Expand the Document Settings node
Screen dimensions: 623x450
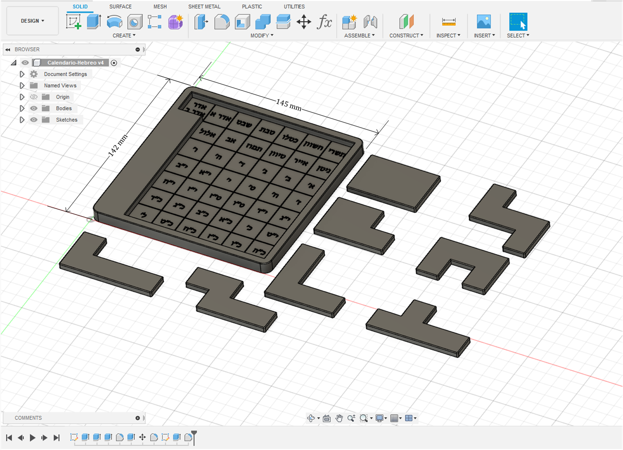click(22, 74)
